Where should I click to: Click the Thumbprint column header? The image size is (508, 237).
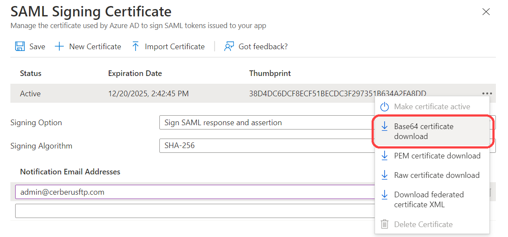click(x=270, y=73)
